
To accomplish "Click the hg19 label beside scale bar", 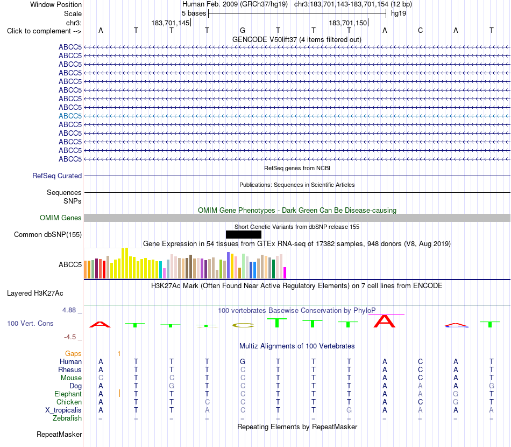I will pyautogui.click(x=399, y=13).
